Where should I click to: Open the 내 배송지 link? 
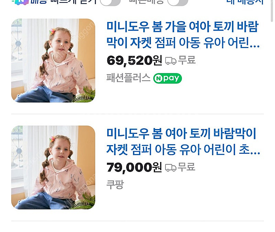[x=245, y=2]
